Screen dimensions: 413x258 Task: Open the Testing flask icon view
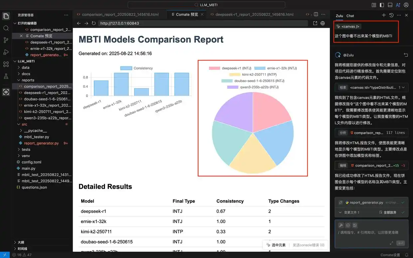[6, 76]
